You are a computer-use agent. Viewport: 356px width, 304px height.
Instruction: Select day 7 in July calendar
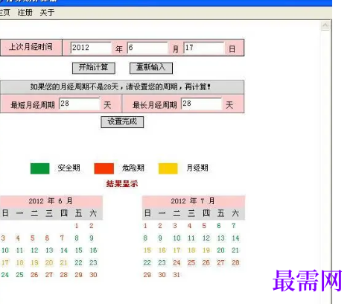pos(233,226)
